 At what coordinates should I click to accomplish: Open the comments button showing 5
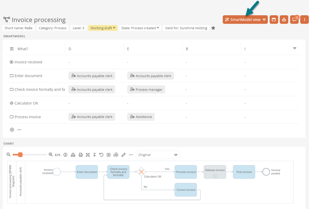click(294, 20)
